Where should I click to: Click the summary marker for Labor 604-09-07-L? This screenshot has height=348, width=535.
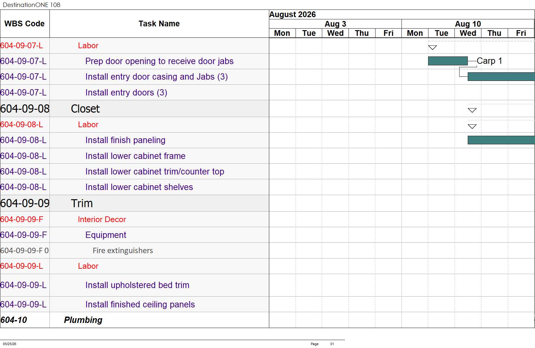(432, 47)
